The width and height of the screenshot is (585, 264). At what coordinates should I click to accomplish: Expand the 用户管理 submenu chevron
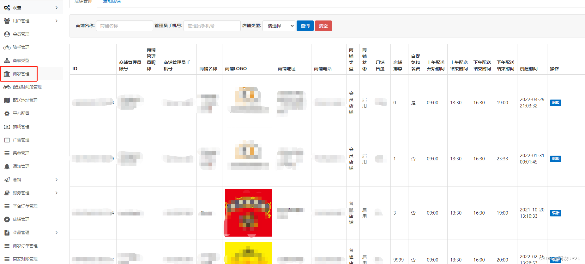click(x=57, y=21)
